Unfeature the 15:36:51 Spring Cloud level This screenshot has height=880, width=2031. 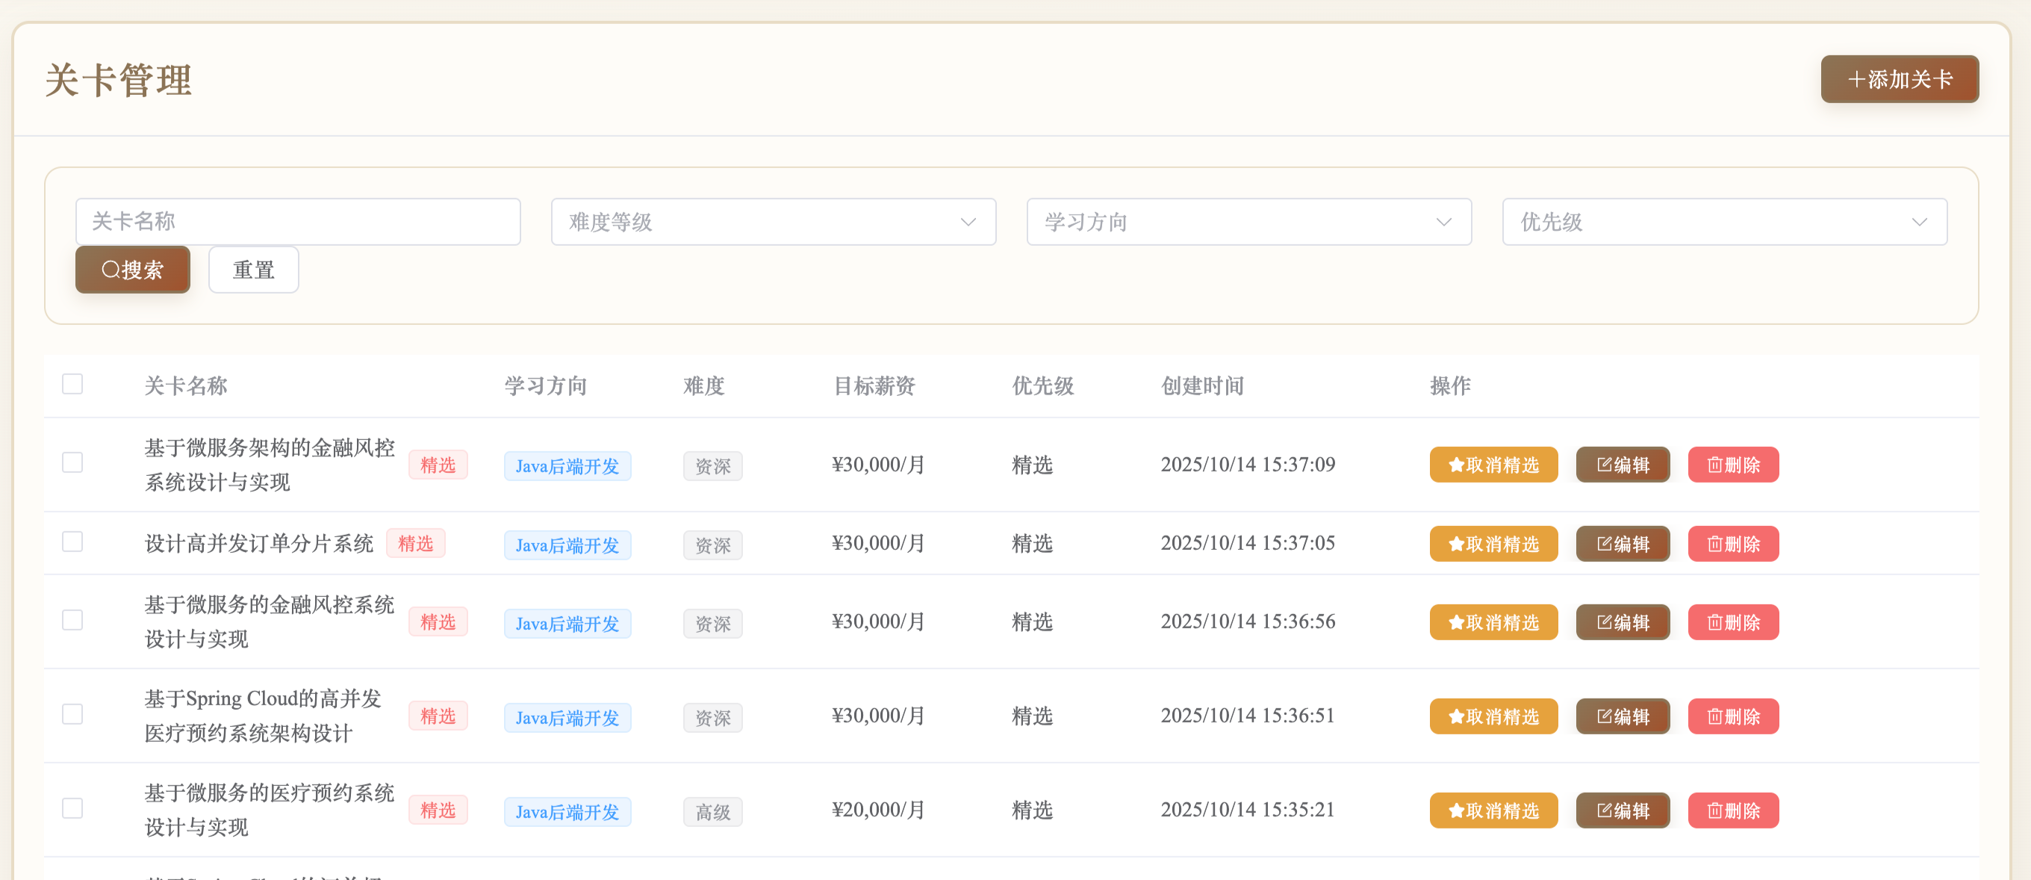click(1493, 716)
